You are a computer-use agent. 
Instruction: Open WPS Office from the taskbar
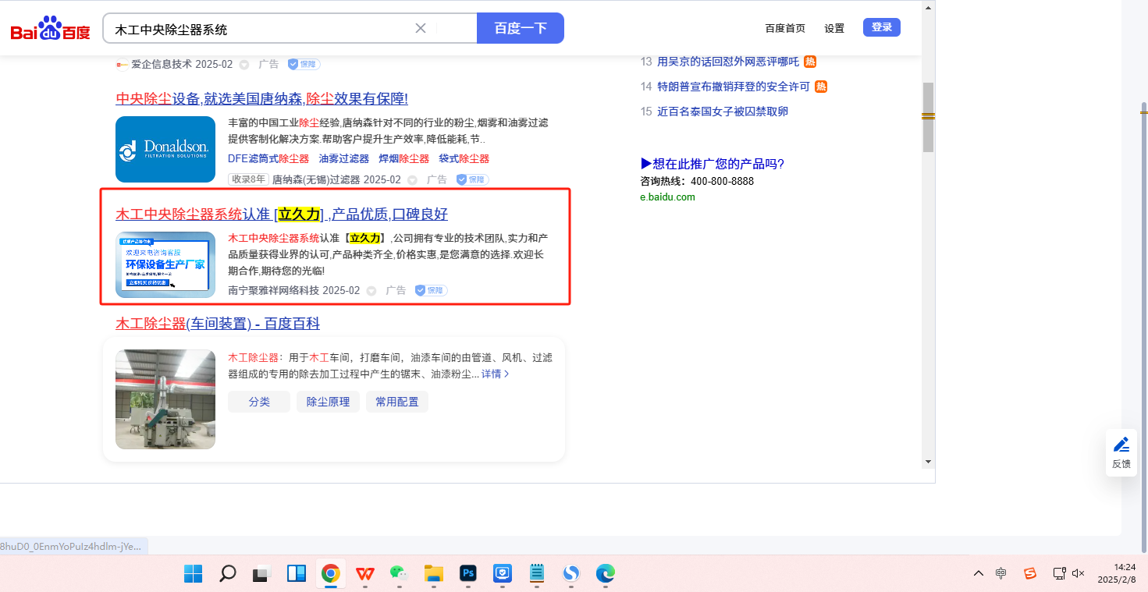pyautogui.click(x=364, y=574)
